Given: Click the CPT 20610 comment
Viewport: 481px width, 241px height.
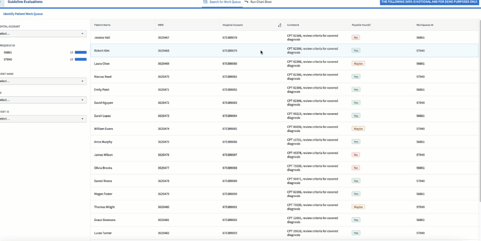Looking at the screenshot, I should [x=312, y=233].
